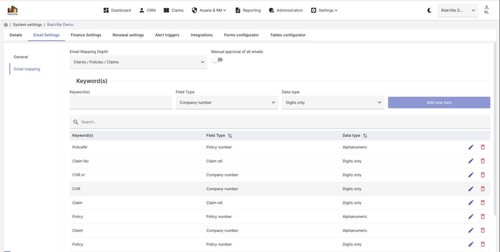This screenshot has height=252, width=500.
Task: Click the Keyword(s) input field
Action: pyautogui.click(x=121, y=103)
